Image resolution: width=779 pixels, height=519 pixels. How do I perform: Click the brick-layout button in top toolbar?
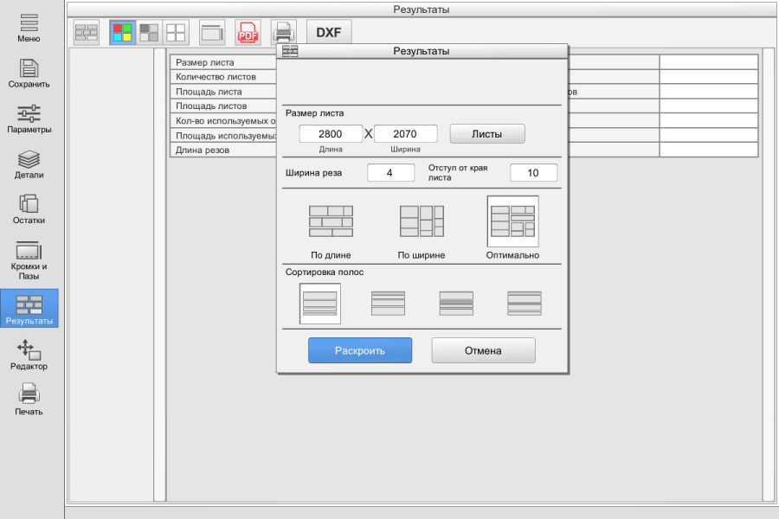pos(87,33)
